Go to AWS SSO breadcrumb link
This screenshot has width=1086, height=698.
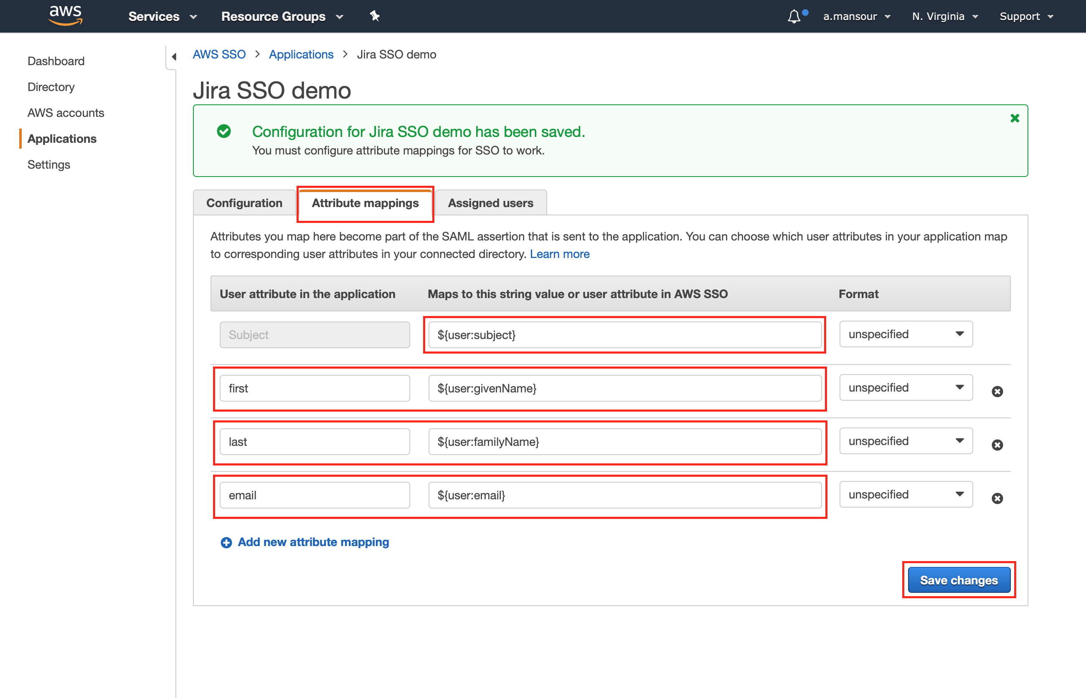[219, 54]
